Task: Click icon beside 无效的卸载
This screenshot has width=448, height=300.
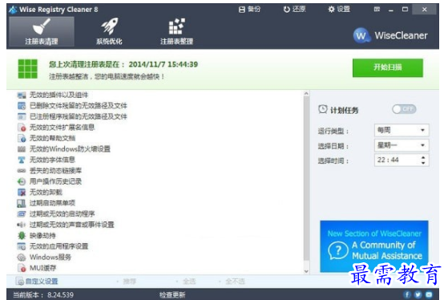Action: coord(22,193)
